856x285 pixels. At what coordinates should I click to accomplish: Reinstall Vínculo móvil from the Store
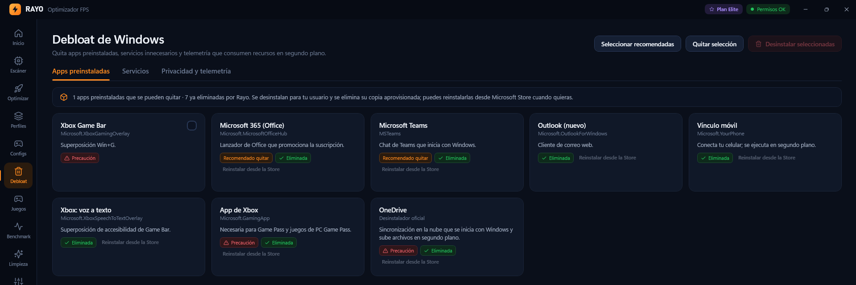click(x=767, y=158)
